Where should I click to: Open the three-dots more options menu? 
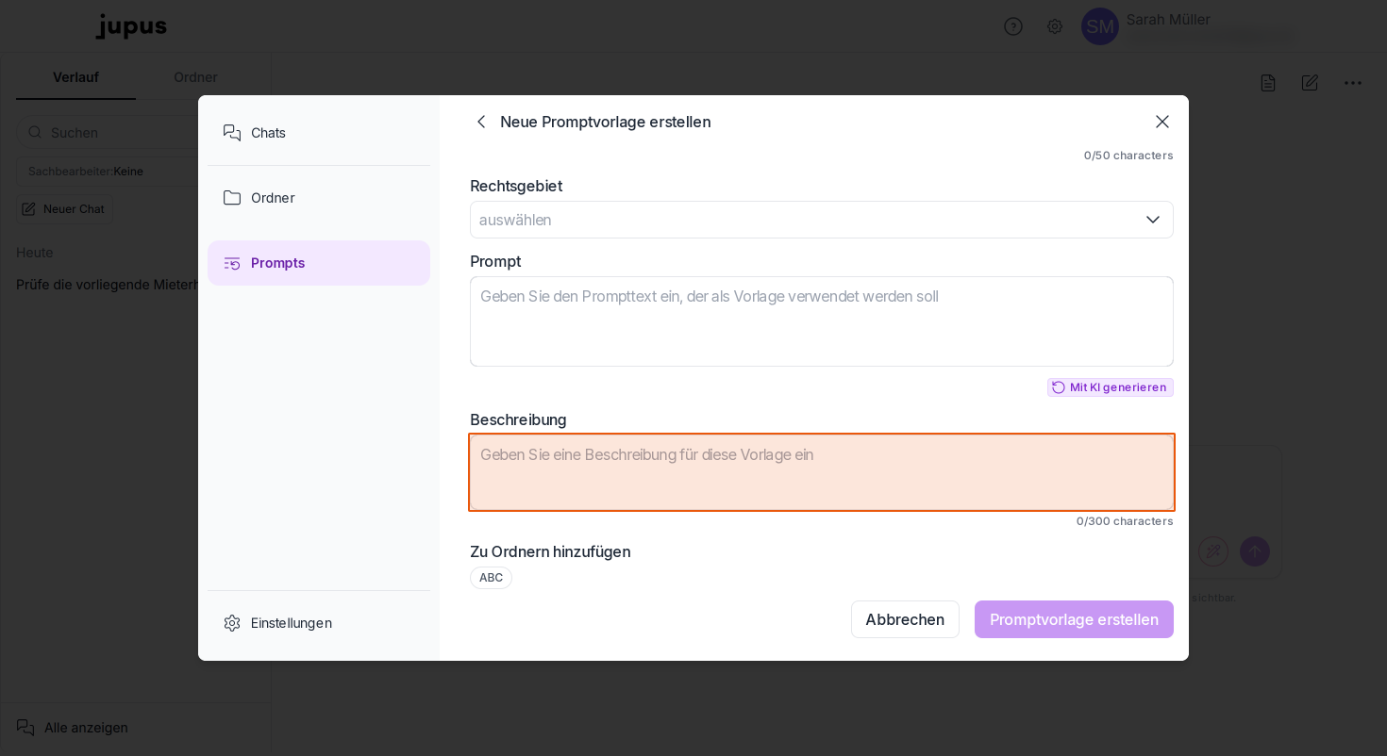coord(1353,83)
